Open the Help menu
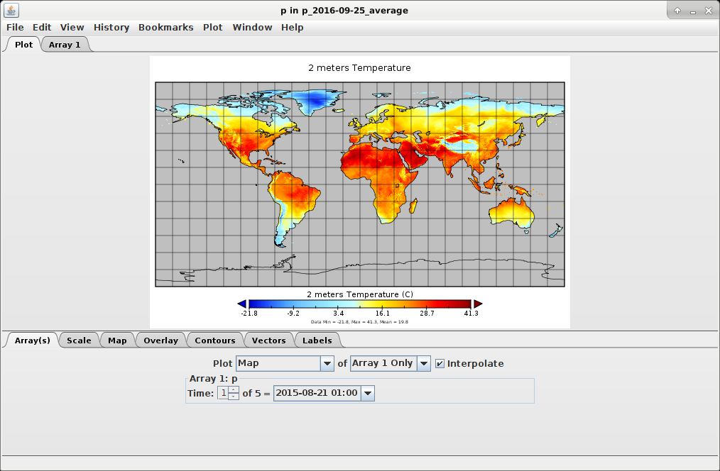The width and height of the screenshot is (720, 471). (x=292, y=28)
